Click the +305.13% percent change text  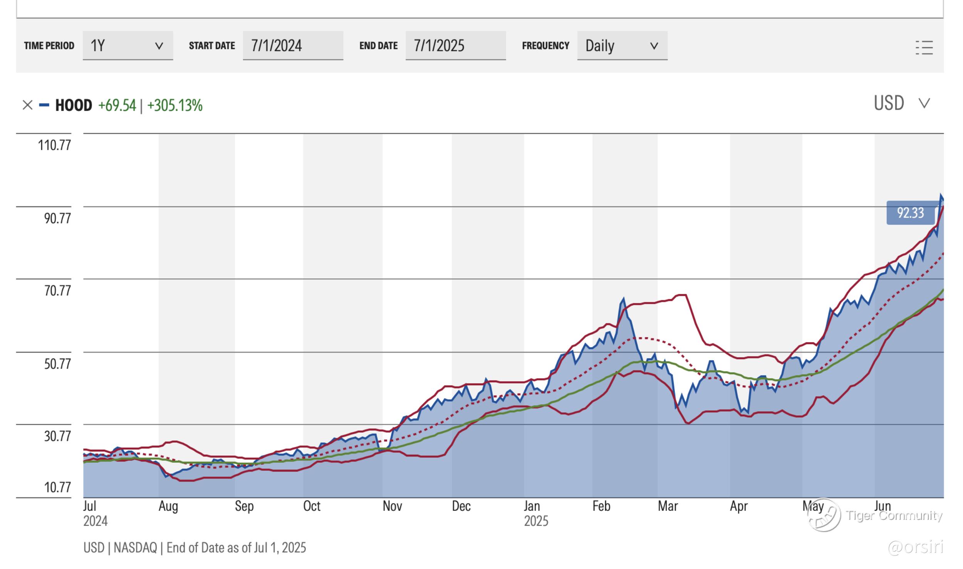(x=174, y=105)
